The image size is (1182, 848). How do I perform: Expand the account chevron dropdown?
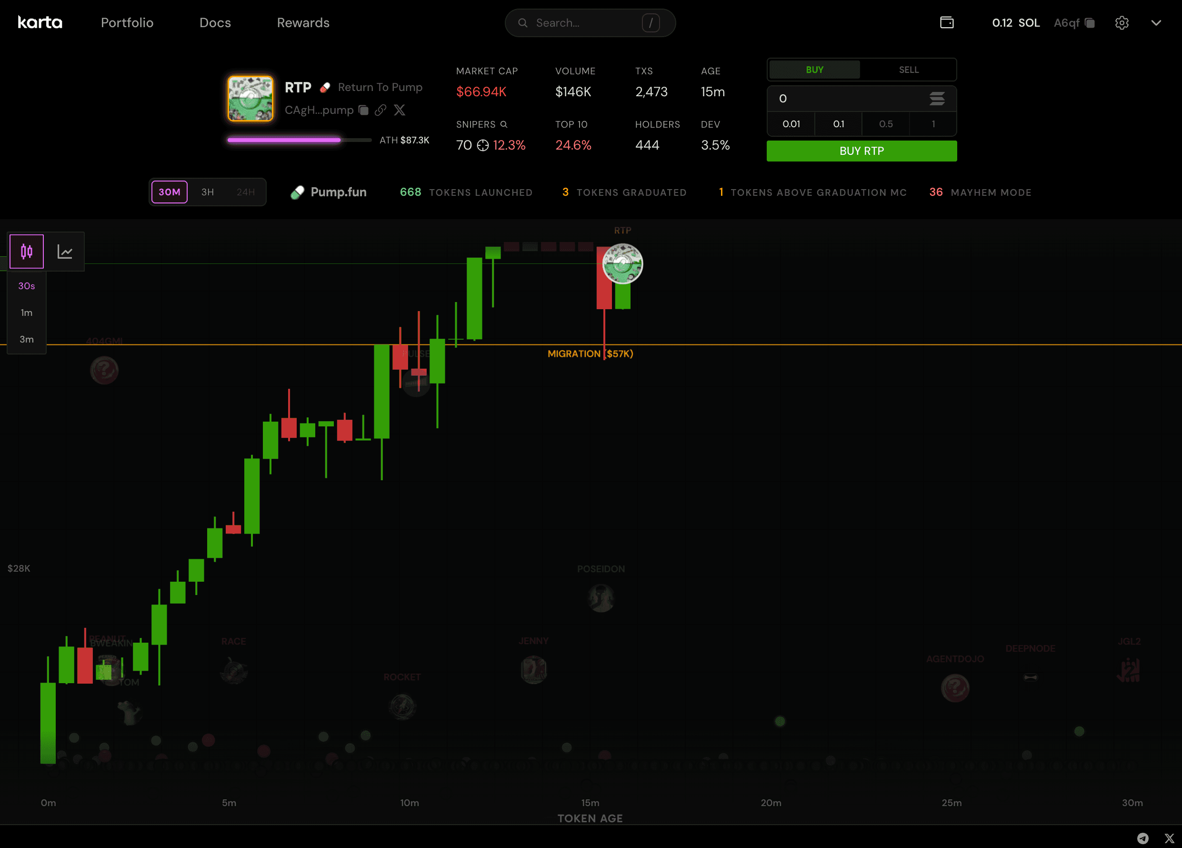(1156, 23)
